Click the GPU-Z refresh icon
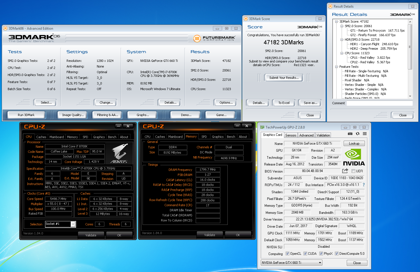 357,134
